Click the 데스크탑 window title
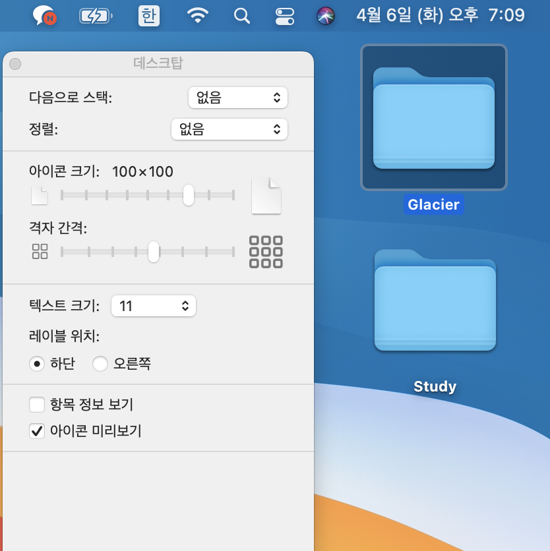 click(158, 63)
